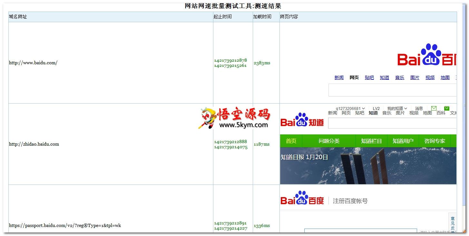
Task: Click the timestamp 1421739214075
Action: pyautogui.click(x=231, y=147)
